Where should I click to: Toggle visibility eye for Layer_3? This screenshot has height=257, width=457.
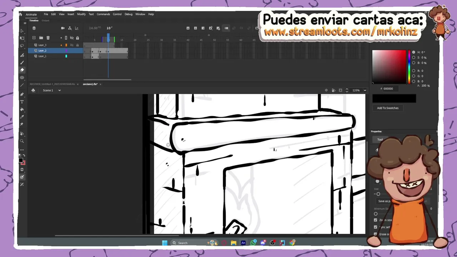click(x=71, y=45)
